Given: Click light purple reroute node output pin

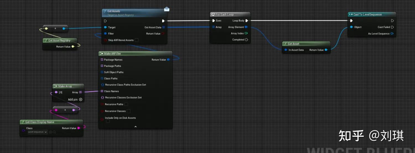Looking at the screenshot, I should [x=74, y=110].
